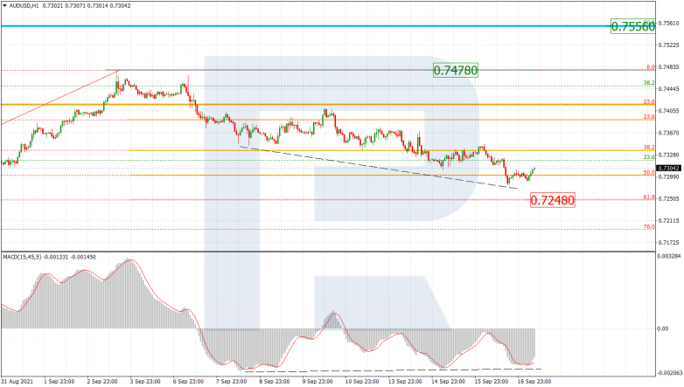684x387 pixels.
Task: Click the AUDUSD,H1 symbol title
Action: click(24, 6)
